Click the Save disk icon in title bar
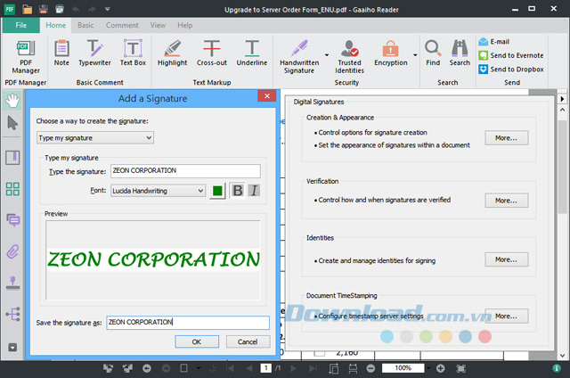This screenshot has width=570, height=378. pyautogui.click(x=43, y=9)
